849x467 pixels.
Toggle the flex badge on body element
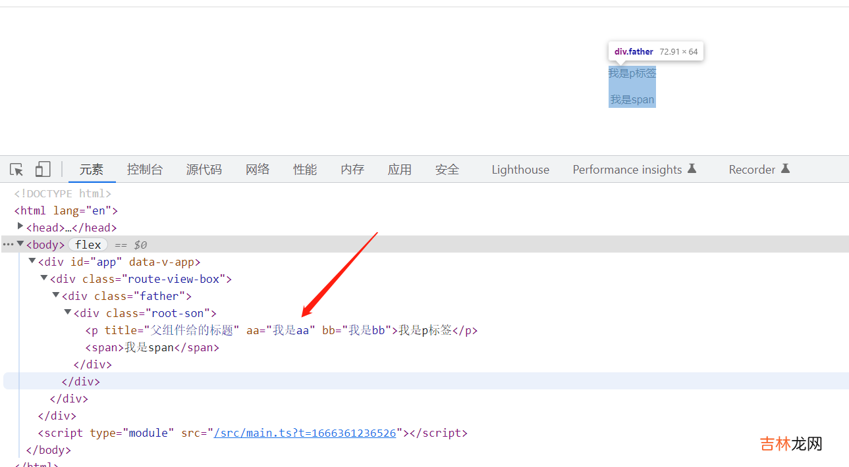pyautogui.click(x=88, y=245)
